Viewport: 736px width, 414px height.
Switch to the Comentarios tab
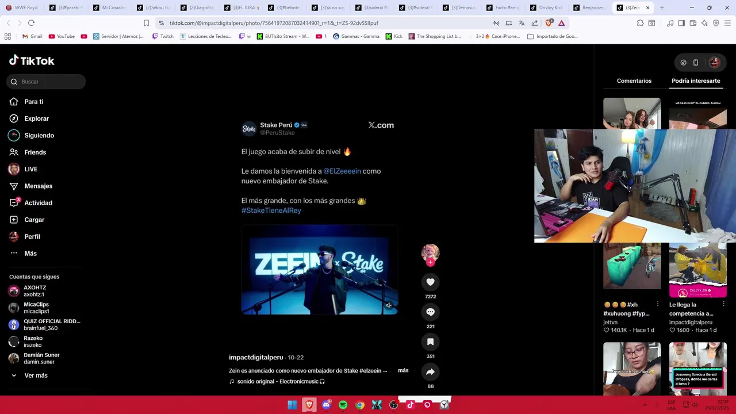(634, 81)
